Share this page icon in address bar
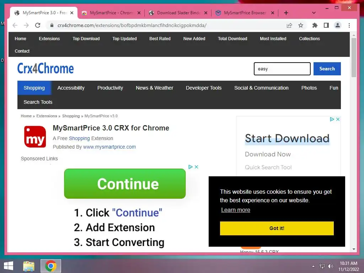Screen dimensions: 364x273 [x=289, y=25]
